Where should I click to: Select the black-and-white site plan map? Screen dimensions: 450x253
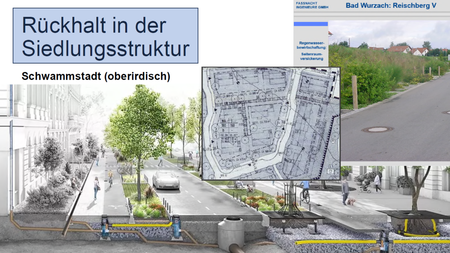(271, 124)
